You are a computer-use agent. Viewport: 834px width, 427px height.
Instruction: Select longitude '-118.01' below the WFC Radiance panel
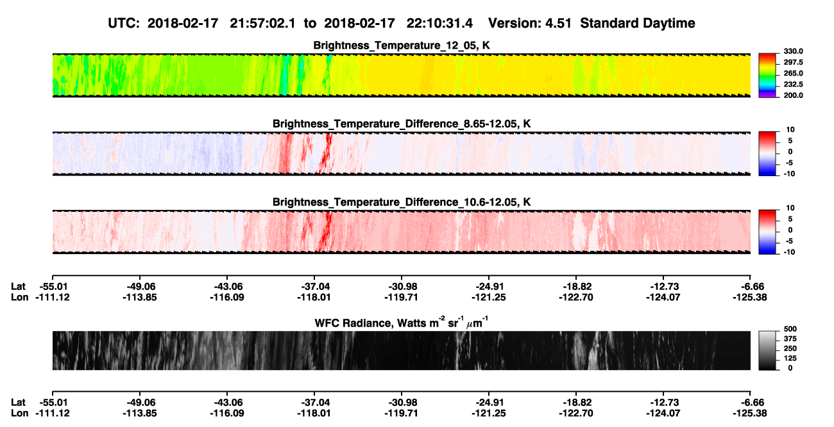[314, 413]
